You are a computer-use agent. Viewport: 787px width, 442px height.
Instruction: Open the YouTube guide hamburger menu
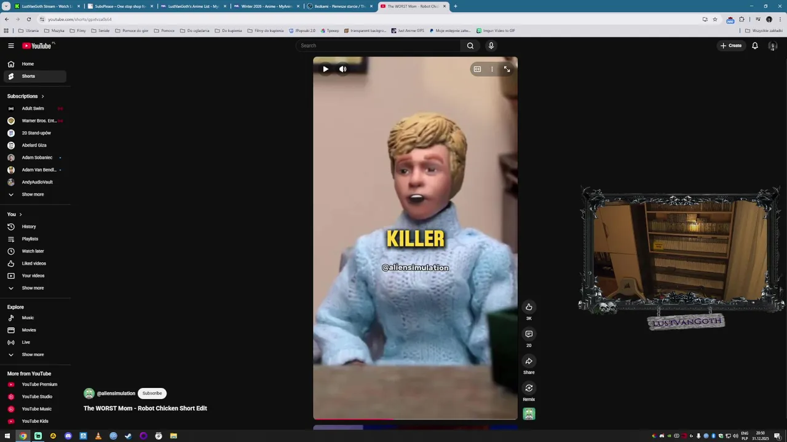(x=10, y=45)
